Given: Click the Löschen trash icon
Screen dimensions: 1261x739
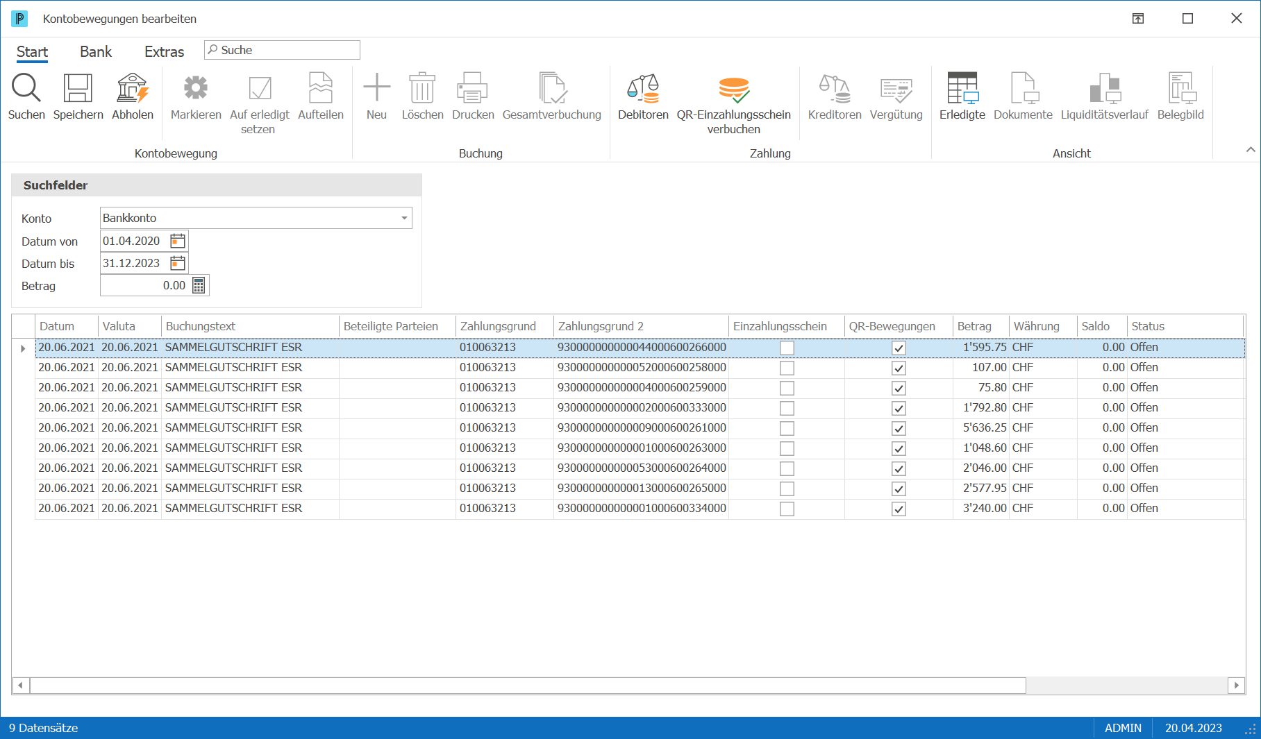Looking at the screenshot, I should point(422,88).
